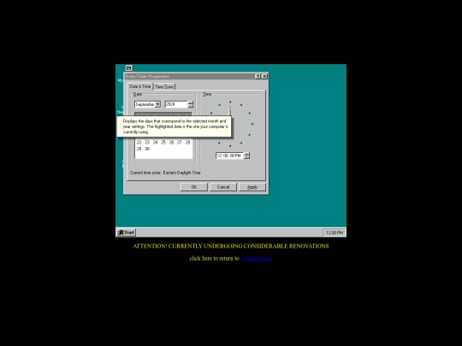462x346 pixels.
Task: Select day 23 in the calendar
Action: [x=147, y=143]
